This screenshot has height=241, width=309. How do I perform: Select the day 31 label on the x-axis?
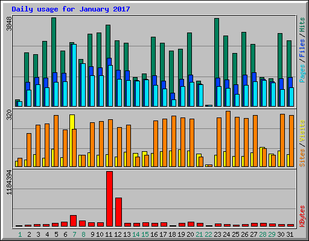pyautogui.click(x=290, y=234)
